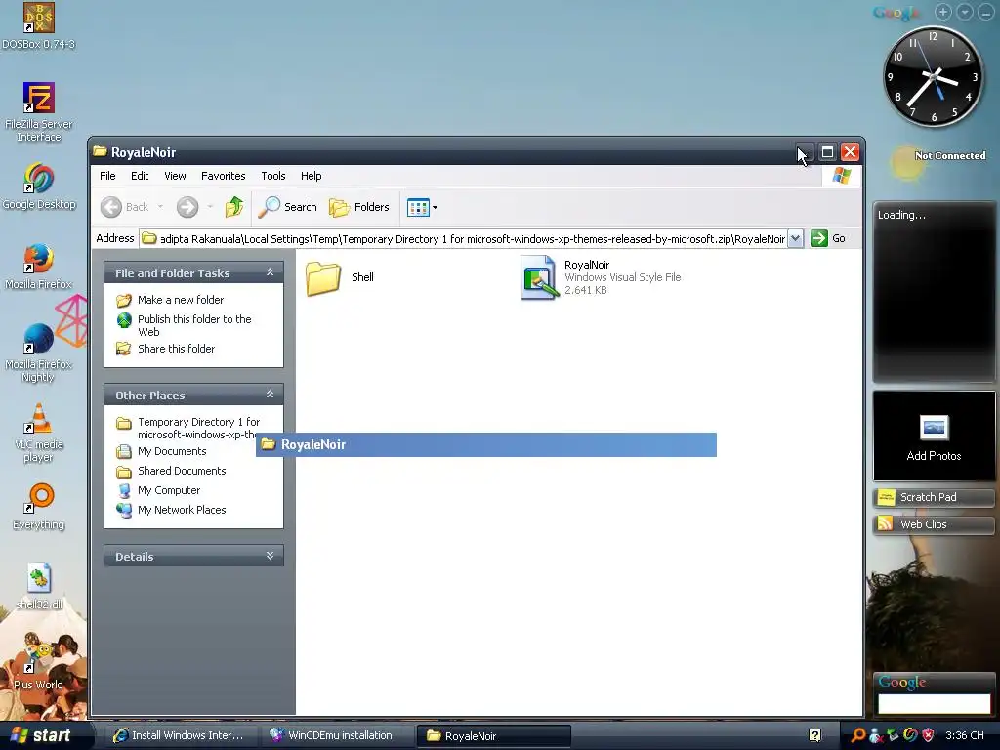
Task: Open the Help menu
Action: coord(311,176)
